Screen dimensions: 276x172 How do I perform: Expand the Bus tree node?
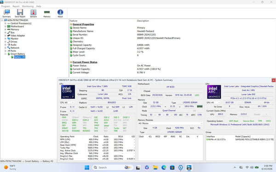point(5,33)
